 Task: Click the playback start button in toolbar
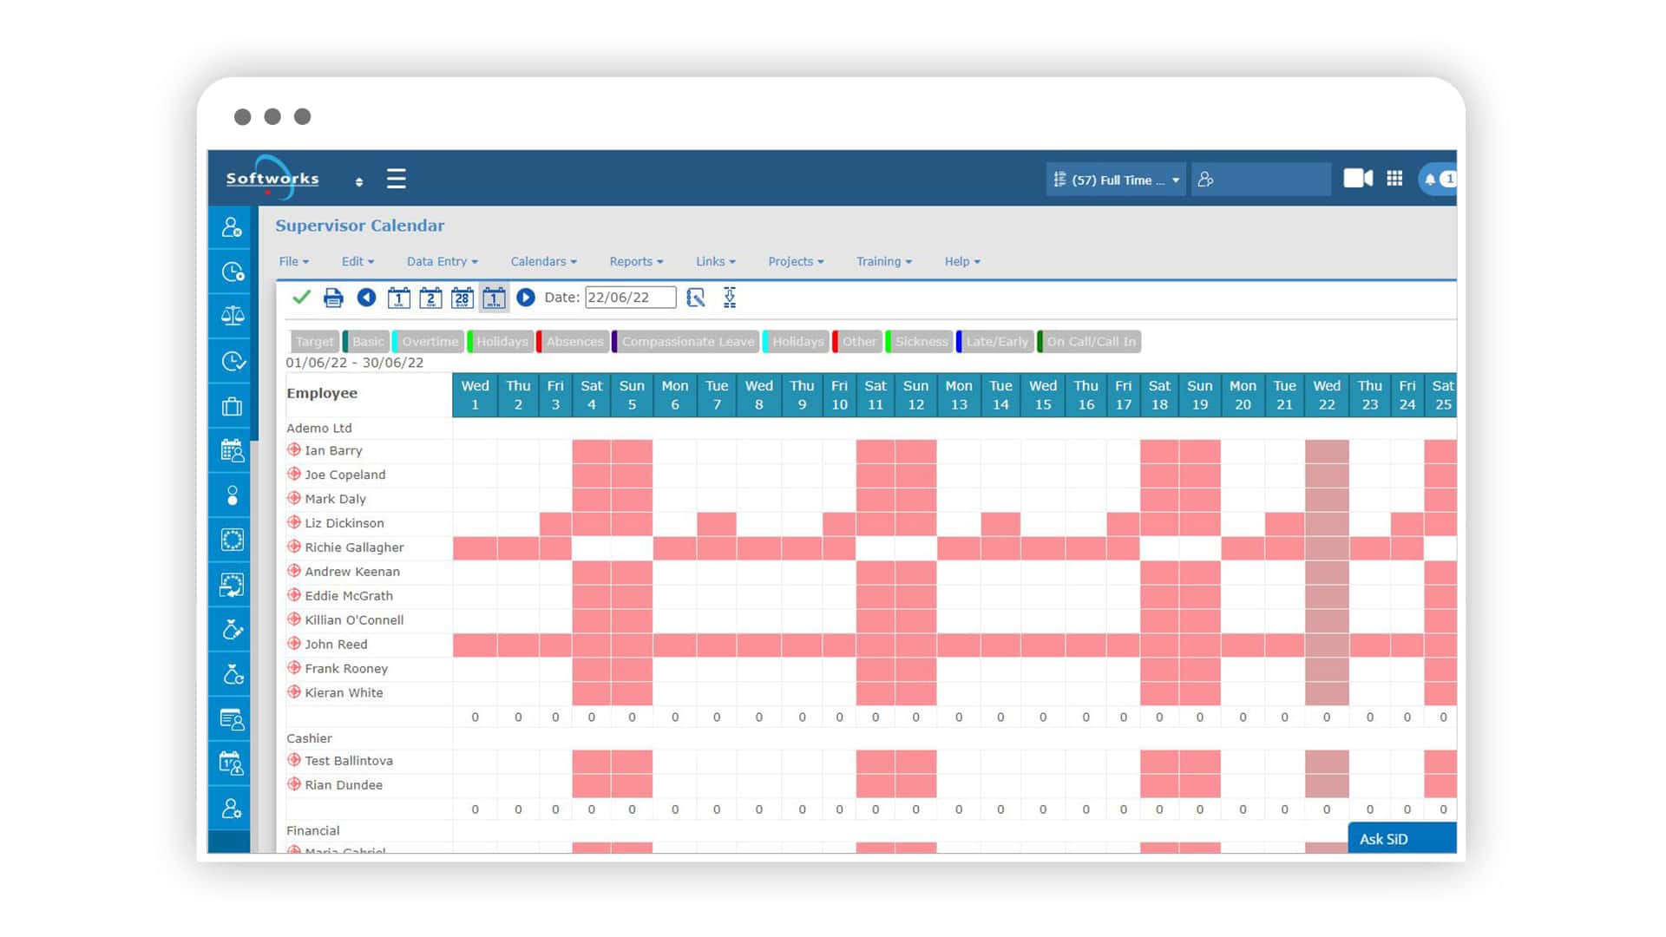coord(524,298)
